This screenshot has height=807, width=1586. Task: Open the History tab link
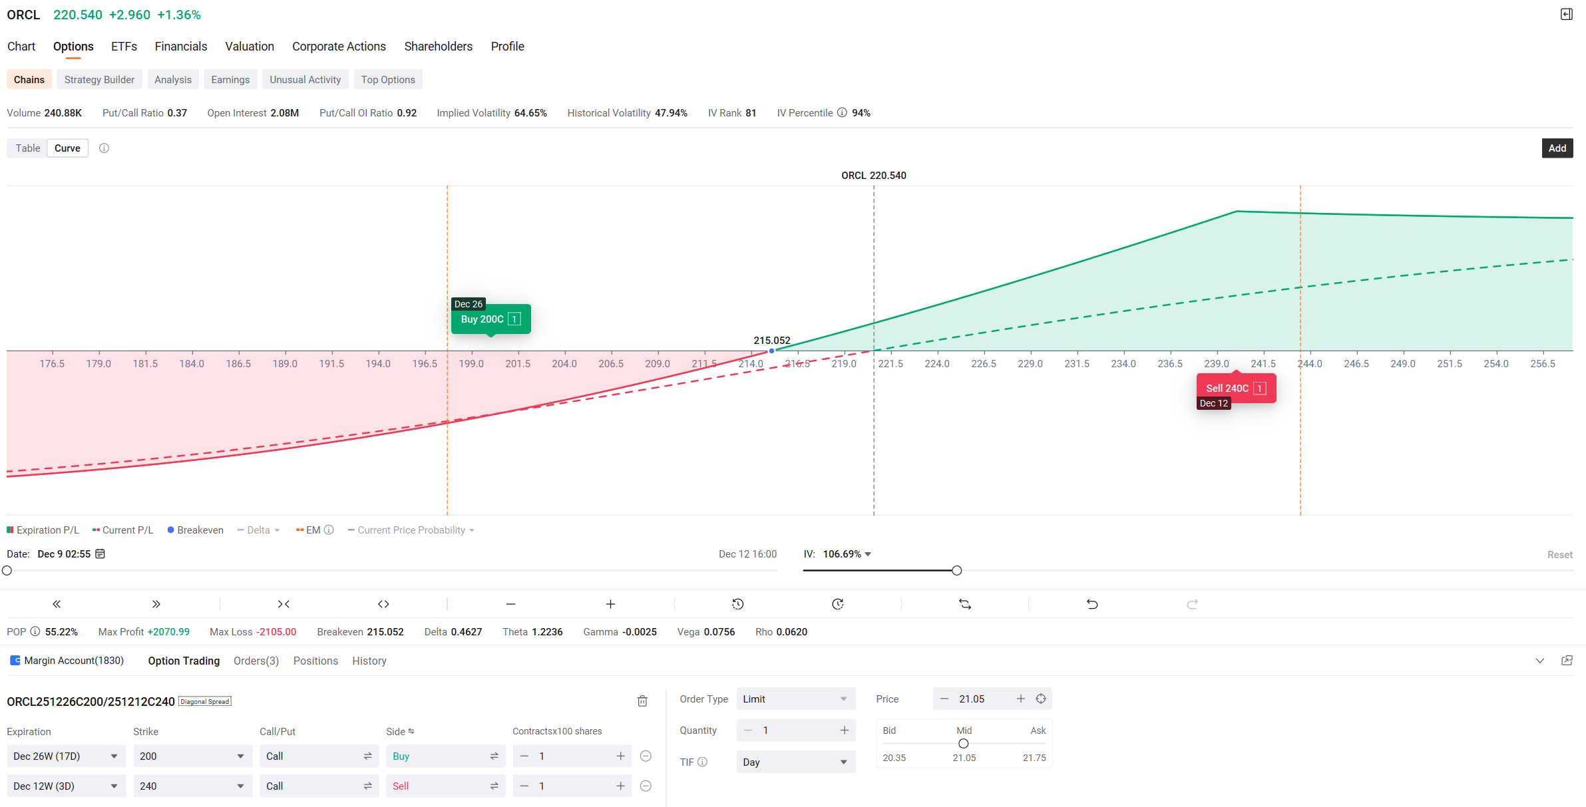[x=369, y=661]
